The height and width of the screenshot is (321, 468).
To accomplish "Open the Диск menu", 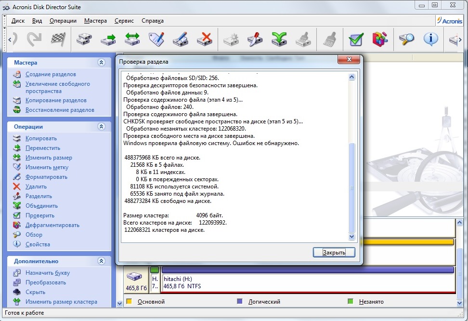I will coord(18,21).
